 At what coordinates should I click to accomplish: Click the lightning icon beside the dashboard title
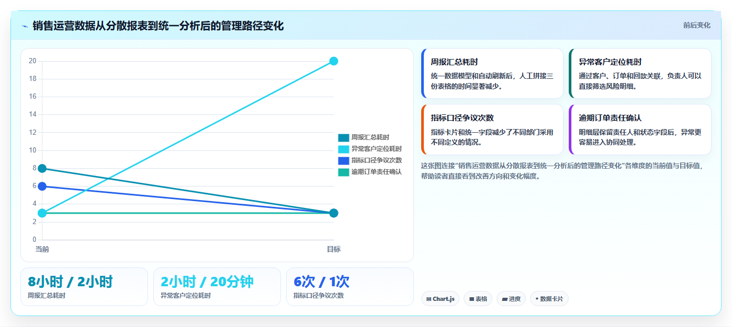coord(25,26)
